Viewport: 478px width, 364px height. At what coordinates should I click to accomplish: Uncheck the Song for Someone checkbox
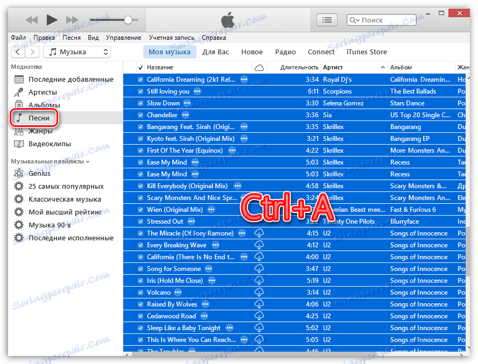(140, 269)
